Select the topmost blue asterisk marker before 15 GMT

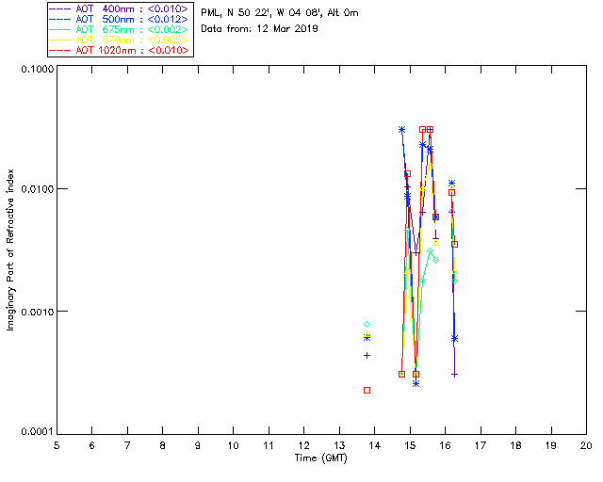pos(402,130)
